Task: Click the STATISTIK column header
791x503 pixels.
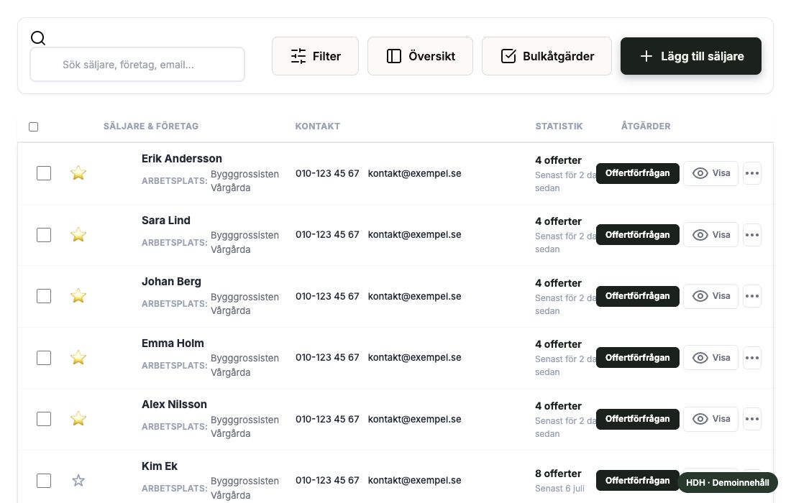Action: click(559, 126)
